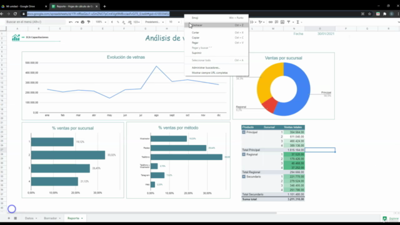Choose Deshacer in the context menu
Image resolution: width=400 pixels, height=225 pixels.
[216, 25]
